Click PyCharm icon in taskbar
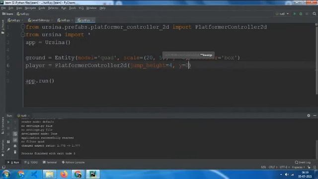The height and width of the screenshot is (179, 318). 93,175
